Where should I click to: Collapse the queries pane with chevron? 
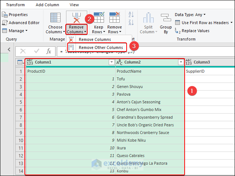click(x=9, y=49)
